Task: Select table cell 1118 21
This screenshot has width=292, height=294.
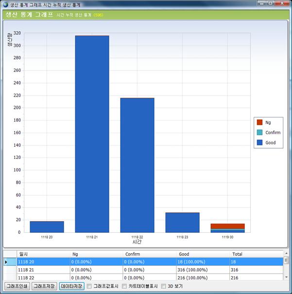Action: (x=43, y=270)
